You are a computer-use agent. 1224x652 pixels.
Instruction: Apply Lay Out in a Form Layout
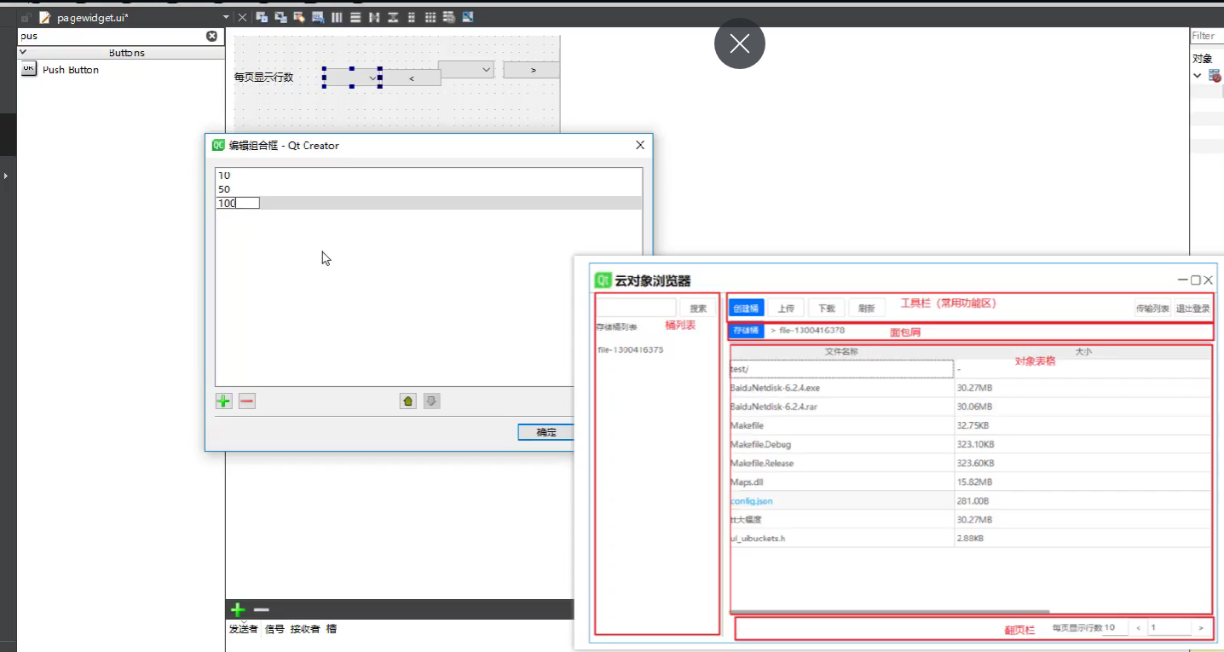412,17
